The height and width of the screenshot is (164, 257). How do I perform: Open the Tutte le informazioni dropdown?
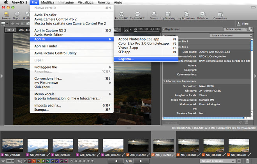point(231,35)
